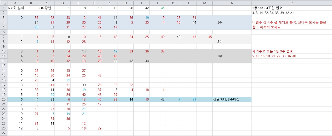Click the row 1 header
The height and width of the screenshot is (136, 332).
point(3,8)
